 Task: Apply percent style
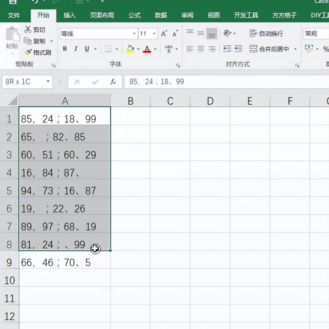326,49
